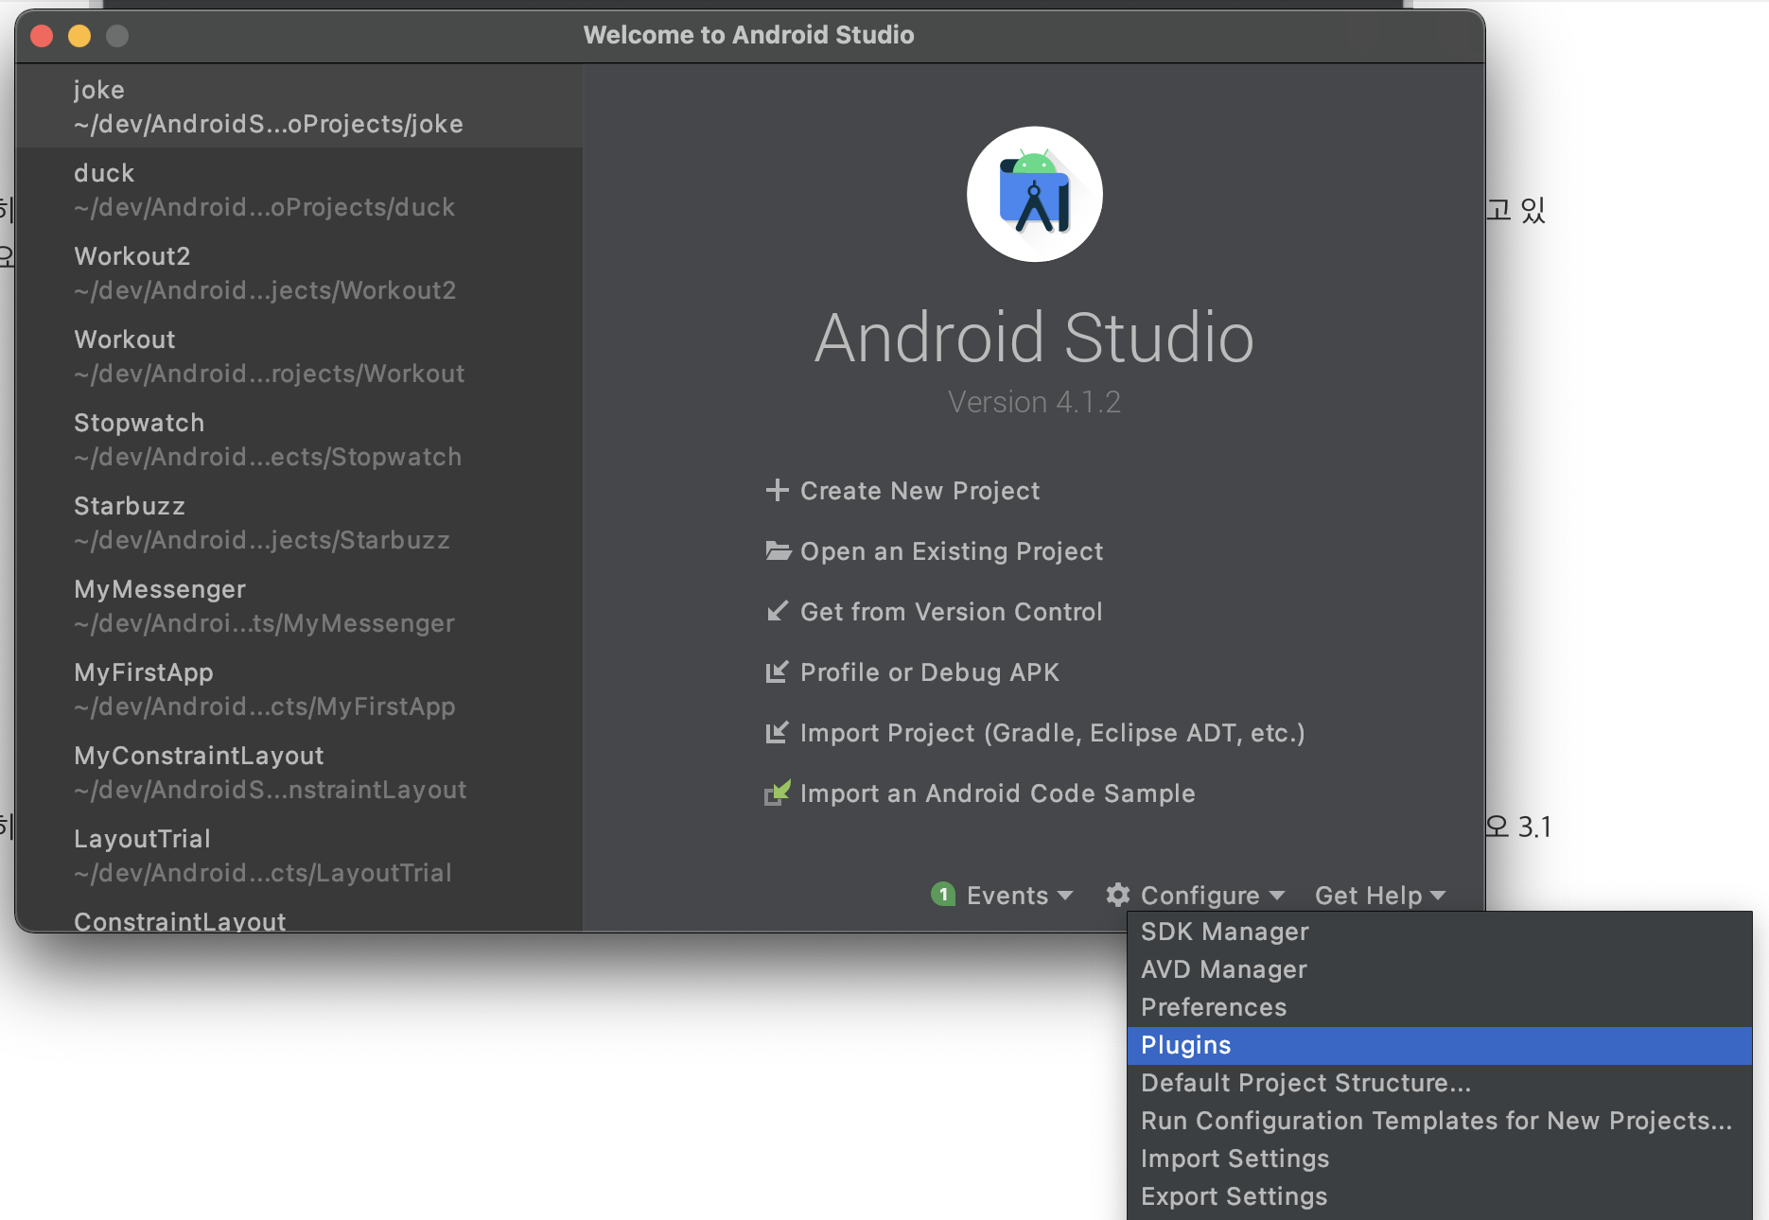This screenshot has height=1220, width=1769.
Task: Collapse the Configure dropdown arrow
Action: point(1276,895)
